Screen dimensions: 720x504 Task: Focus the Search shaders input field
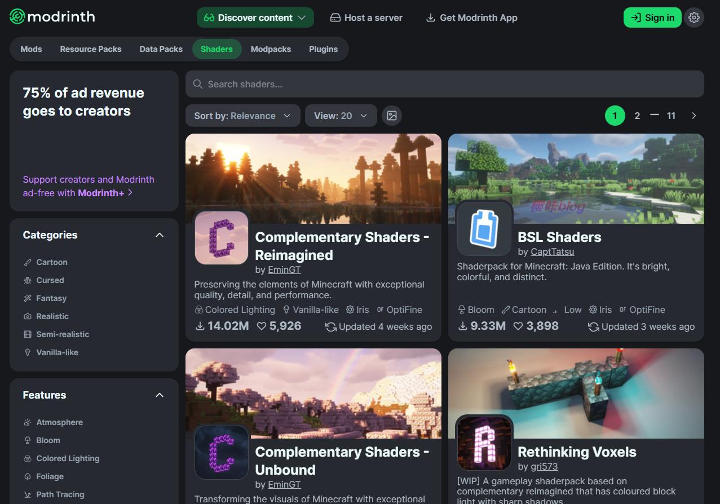445,84
